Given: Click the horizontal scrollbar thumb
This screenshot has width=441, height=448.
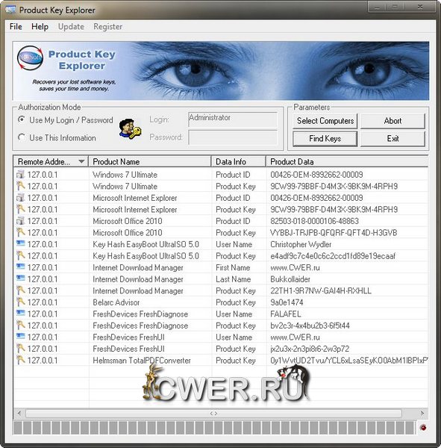Looking at the screenshot, I should tap(213, 414).
